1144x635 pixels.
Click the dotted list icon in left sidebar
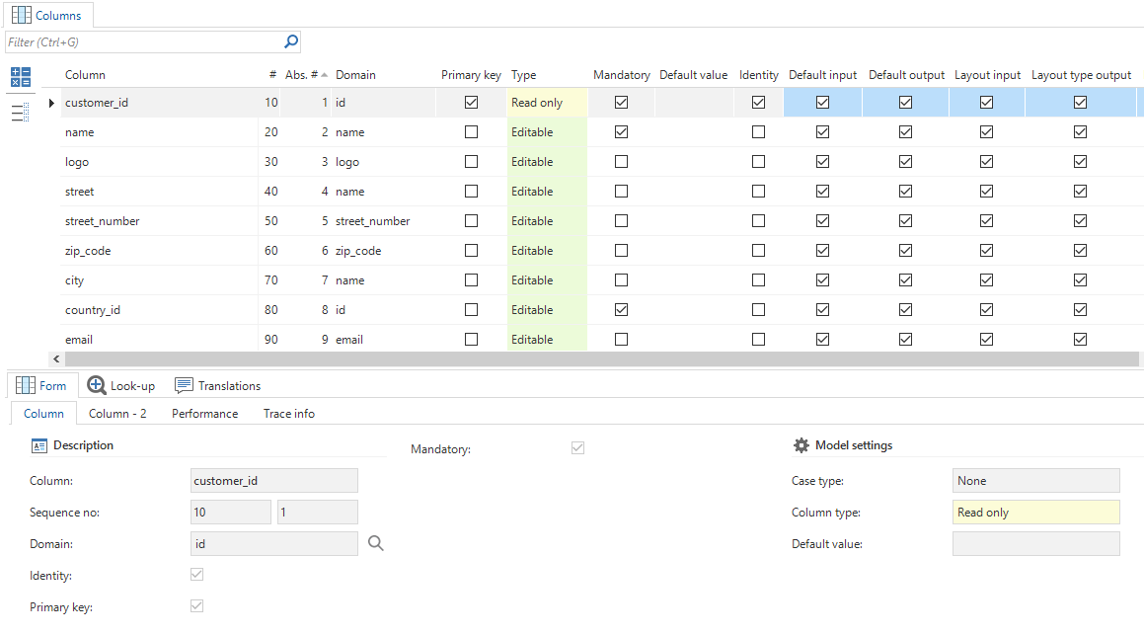tap(21, 113)
